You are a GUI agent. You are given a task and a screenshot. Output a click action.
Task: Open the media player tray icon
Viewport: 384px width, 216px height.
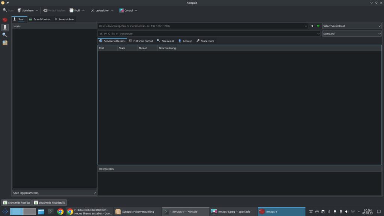(317, 211)
